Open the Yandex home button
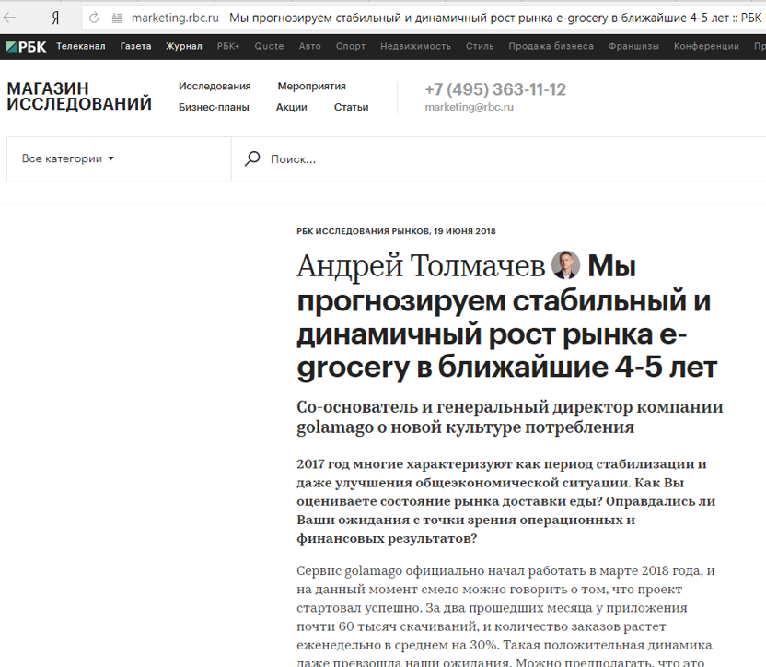 coord(55,18)
